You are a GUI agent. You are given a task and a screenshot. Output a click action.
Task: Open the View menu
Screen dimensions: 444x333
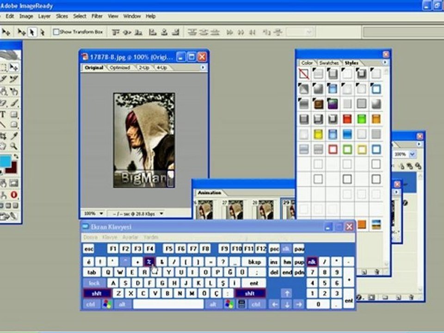point(113,16)
